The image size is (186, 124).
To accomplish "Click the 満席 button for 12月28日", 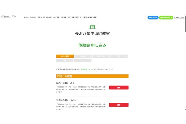I will coord(119,105).
